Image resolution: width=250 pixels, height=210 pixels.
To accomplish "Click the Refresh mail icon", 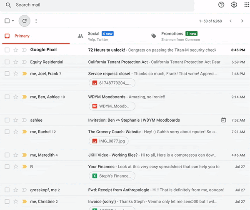I will point(25,21).
